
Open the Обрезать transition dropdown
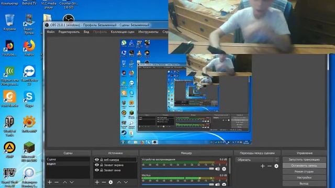pyautogui.click(x=257, y=160)
